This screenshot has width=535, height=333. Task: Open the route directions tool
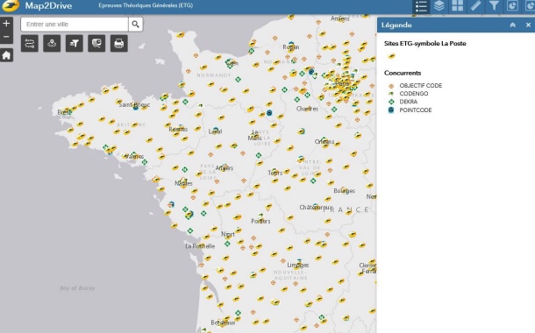pyautogui.click(x=29, y=43)
